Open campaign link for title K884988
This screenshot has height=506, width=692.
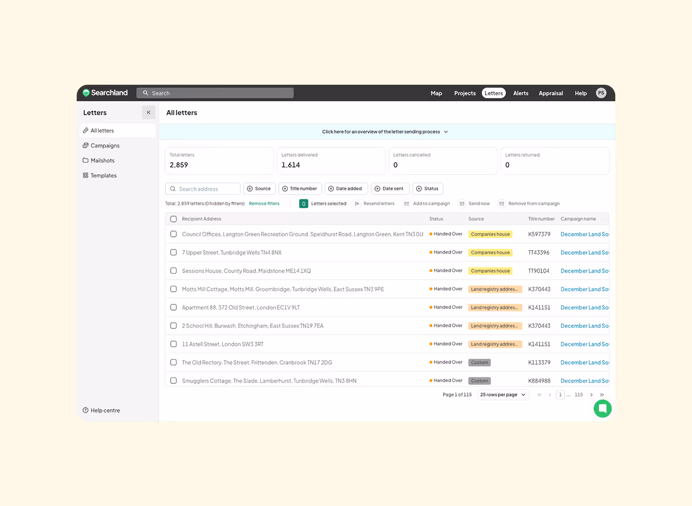[585, 381]
